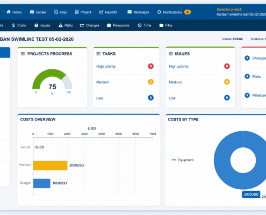Click the yellow Issues Medium count badge
The image size is (266, 215).
point(227,82)
